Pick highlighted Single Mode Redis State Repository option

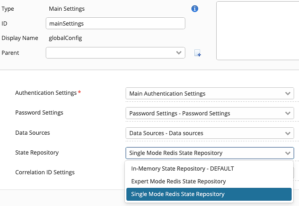178,194
